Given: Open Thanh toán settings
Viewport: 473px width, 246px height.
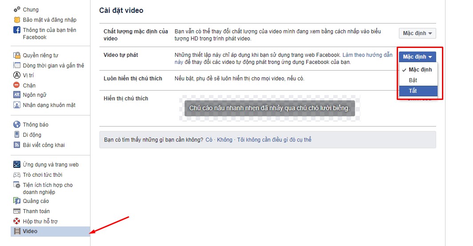Looking at the screenshot, I should point(36,211).
